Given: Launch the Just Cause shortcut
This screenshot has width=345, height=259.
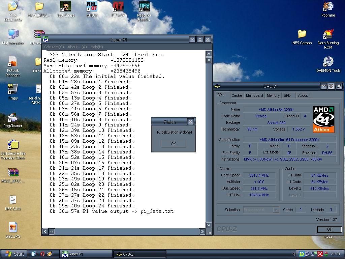Looking at the screenshot, I should click(x=66, y=9).
